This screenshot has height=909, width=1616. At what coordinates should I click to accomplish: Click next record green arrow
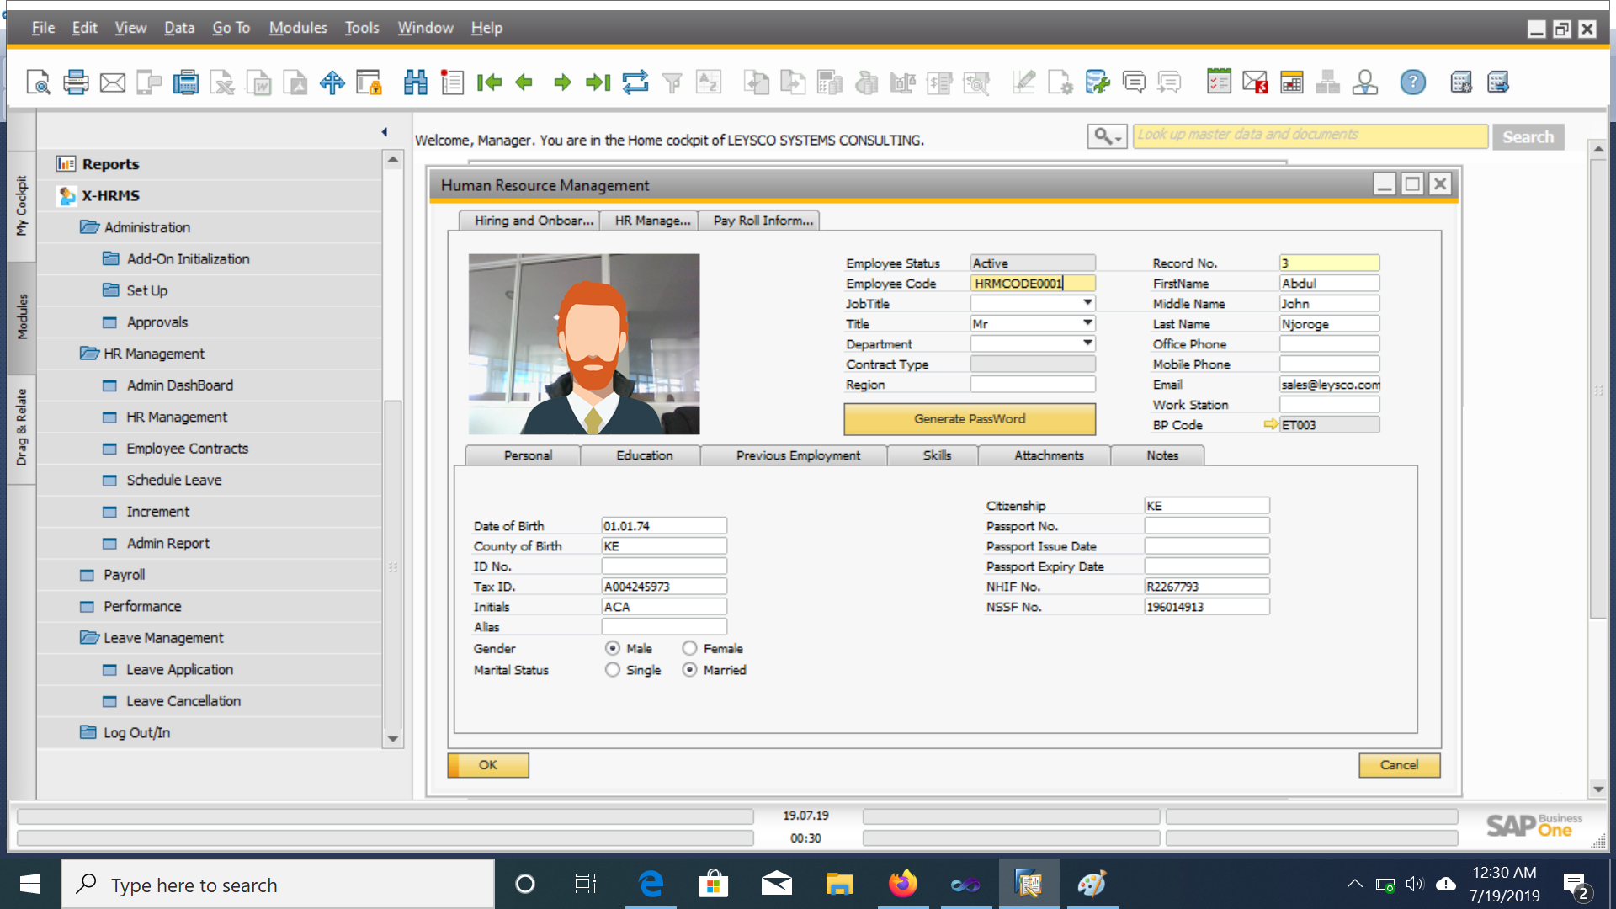click(x=562, y=82)
